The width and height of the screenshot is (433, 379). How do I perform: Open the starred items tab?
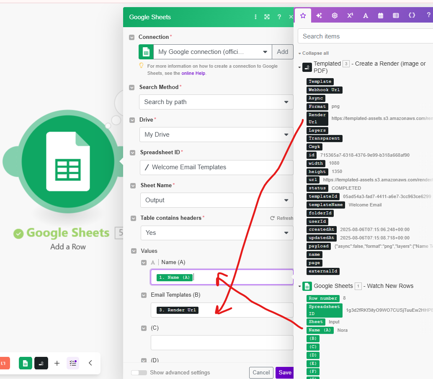tap(303, 15)
